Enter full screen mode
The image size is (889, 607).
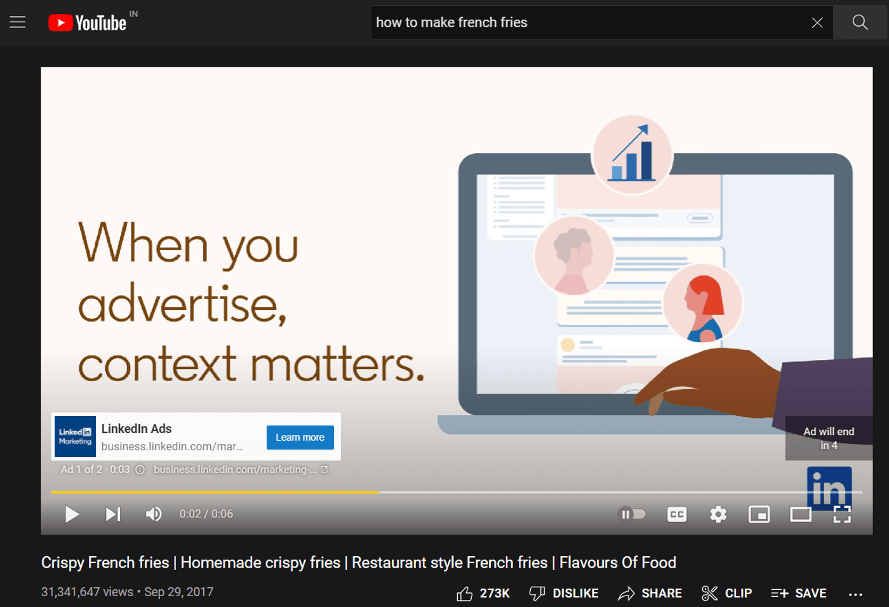click(842, 514)
